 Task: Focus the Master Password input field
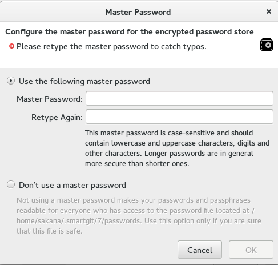coord(179,98)
